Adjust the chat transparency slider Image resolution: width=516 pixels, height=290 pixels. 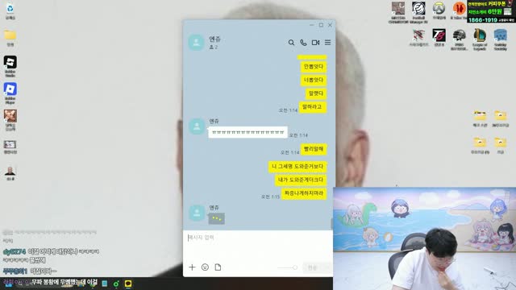point(287,267)
